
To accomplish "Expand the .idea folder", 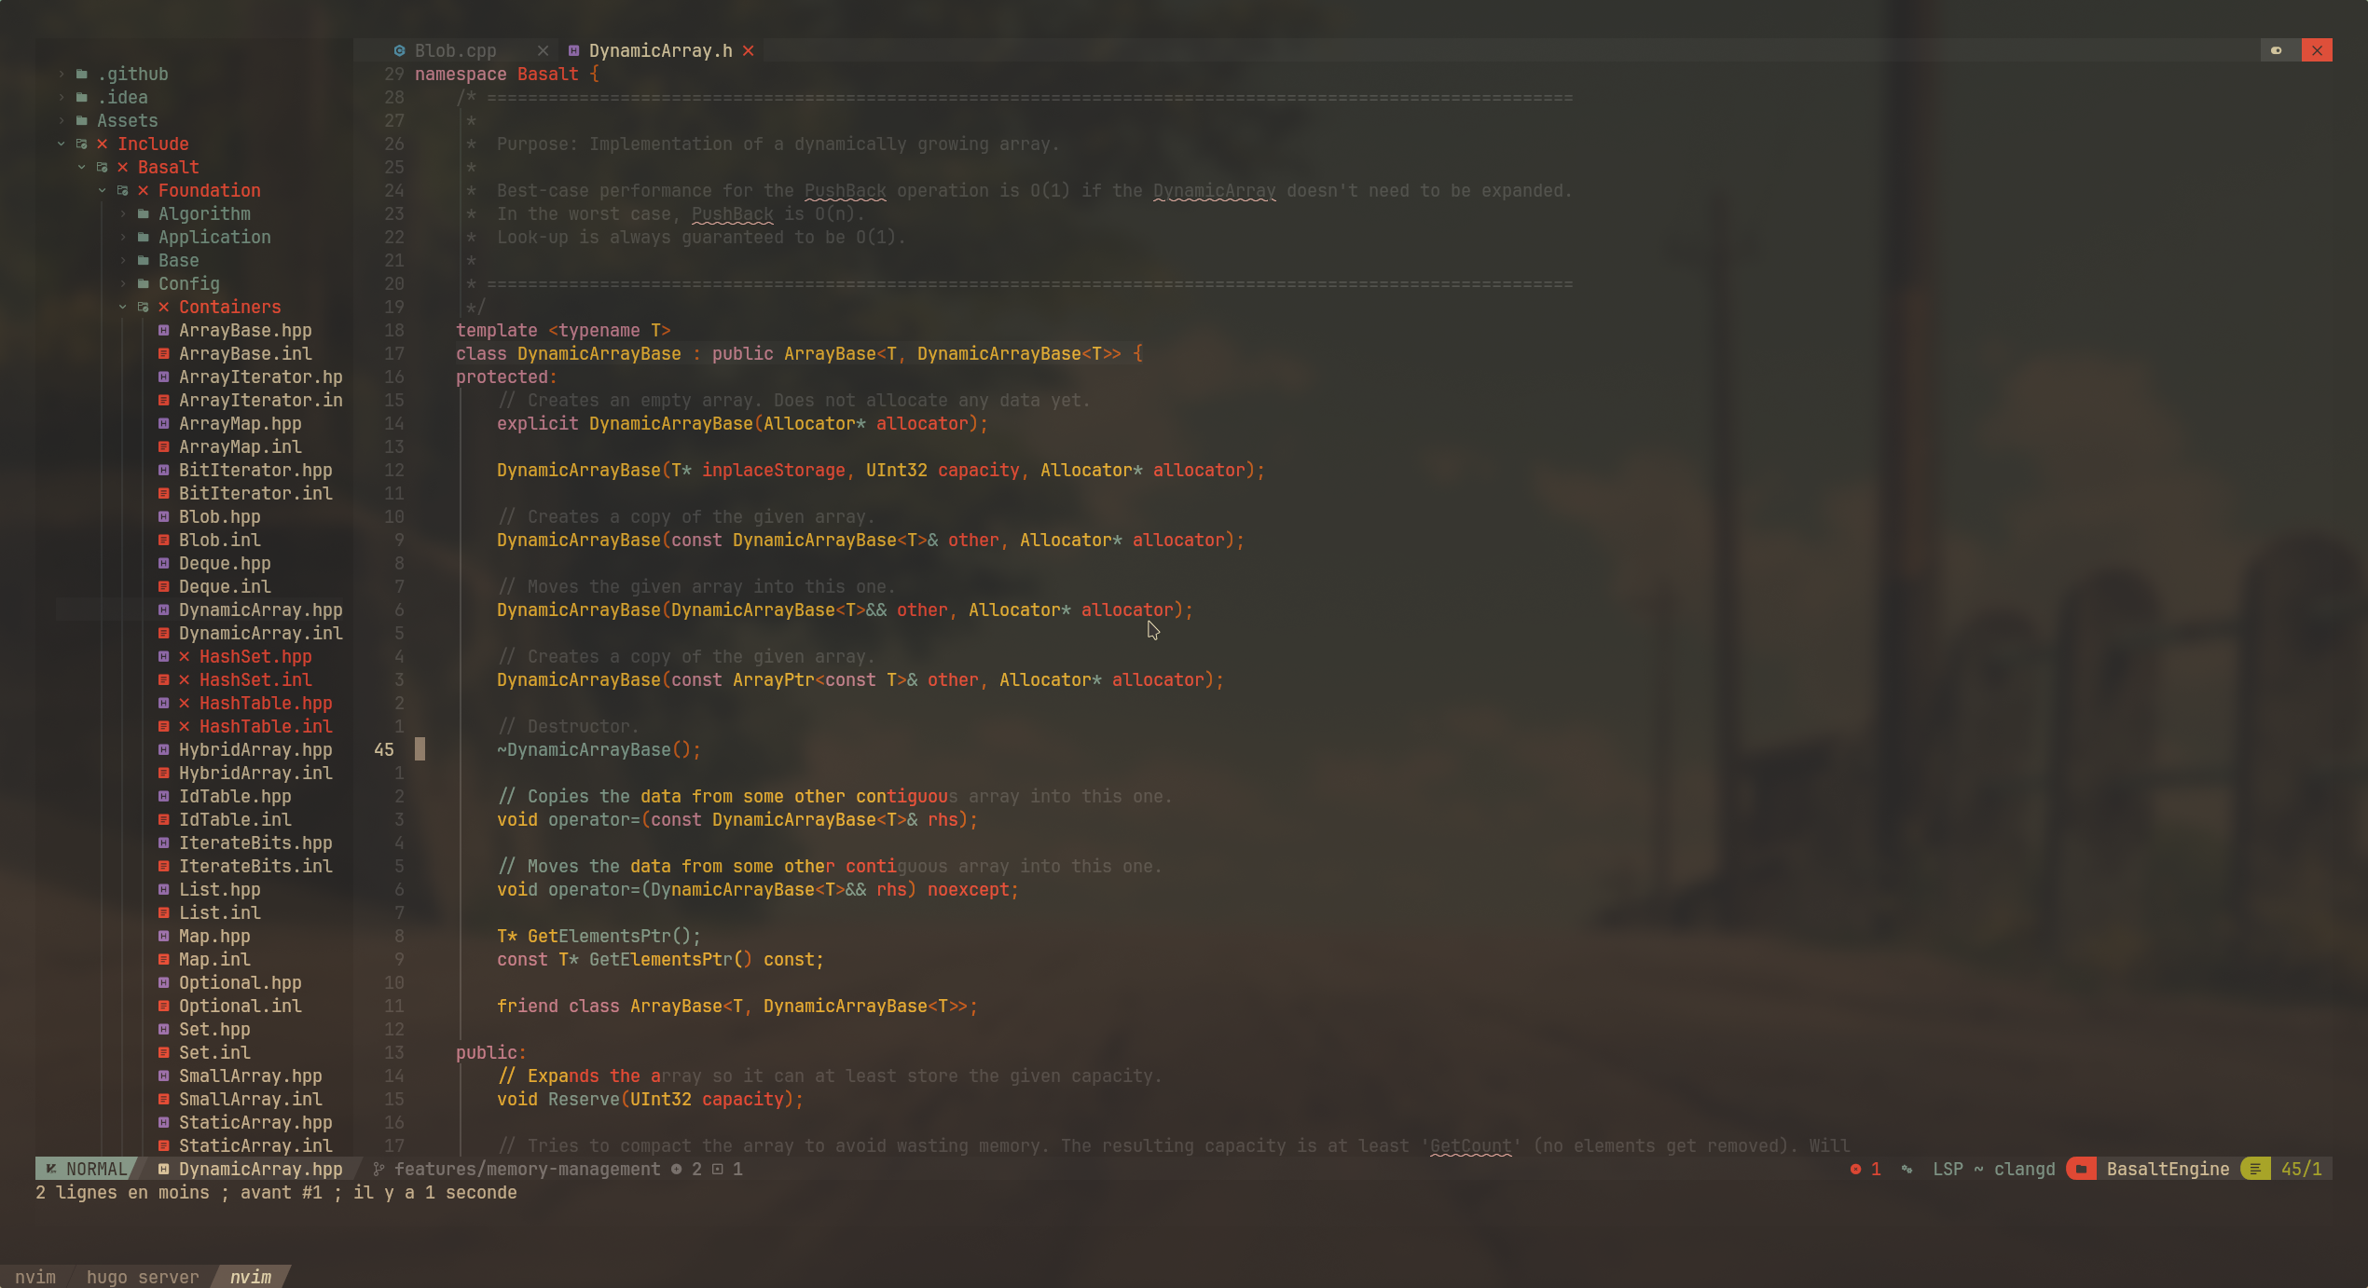I will [62, 97].
